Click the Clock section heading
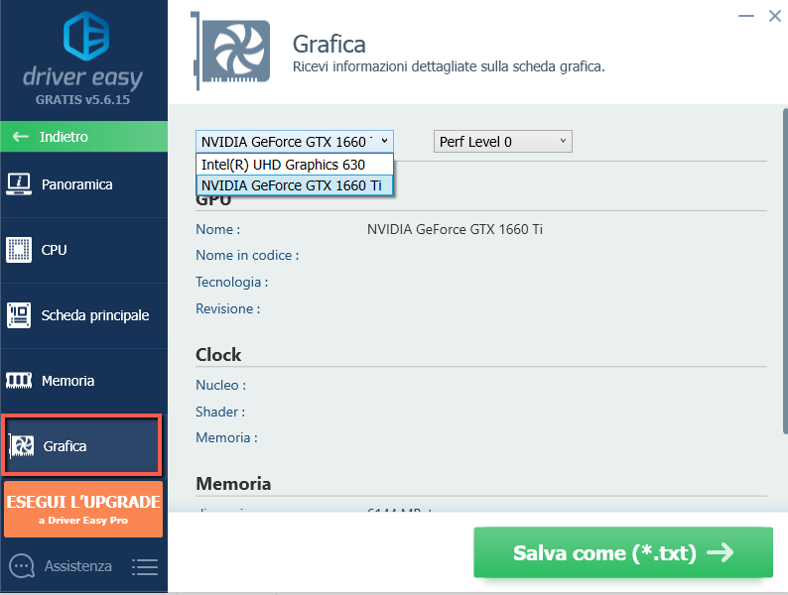This screenshot has width=788, height=595. click(x=218, y=355)
